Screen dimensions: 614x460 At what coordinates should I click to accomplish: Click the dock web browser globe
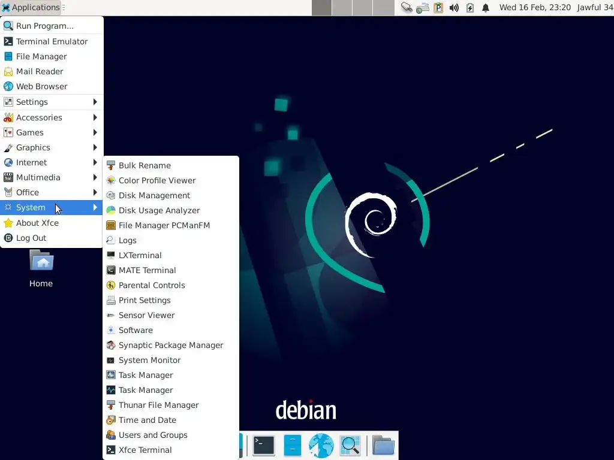[321, 445]
